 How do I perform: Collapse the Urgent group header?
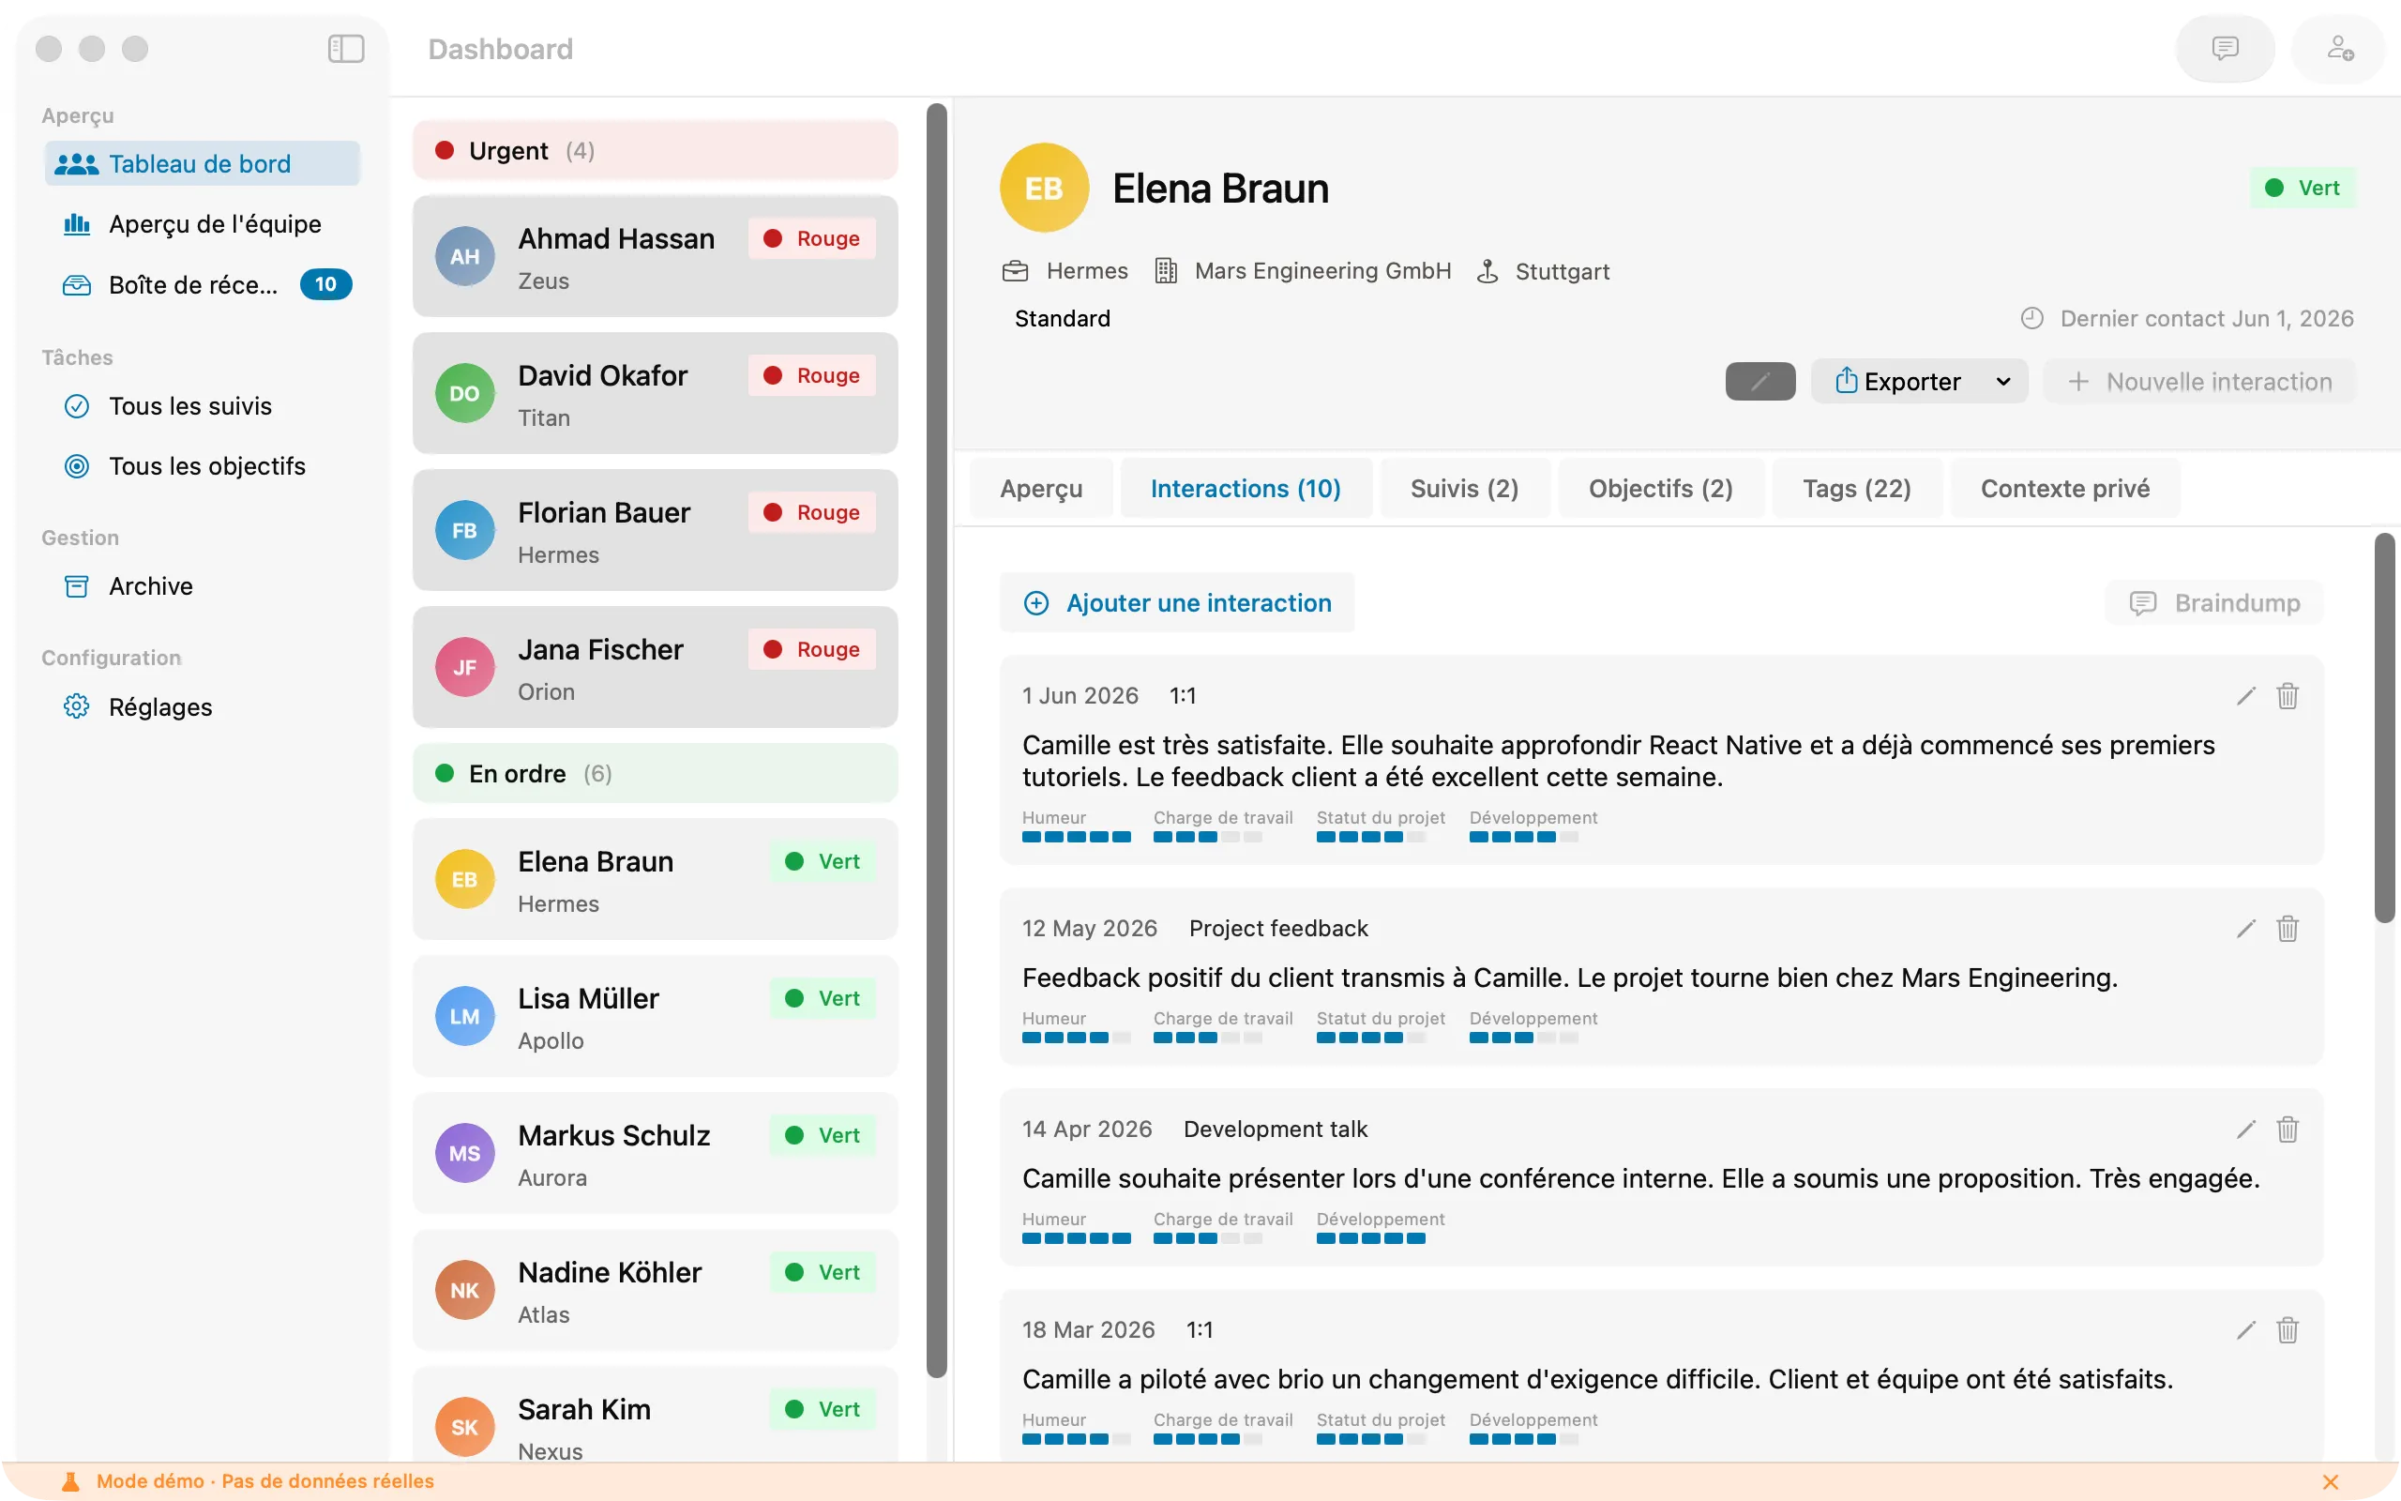click(655, 150)
